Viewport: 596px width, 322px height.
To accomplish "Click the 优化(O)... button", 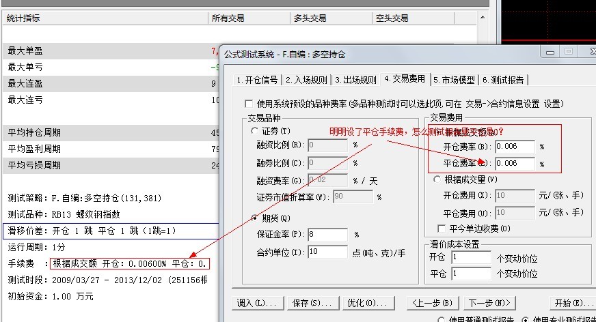I will (x=368, y=303).
